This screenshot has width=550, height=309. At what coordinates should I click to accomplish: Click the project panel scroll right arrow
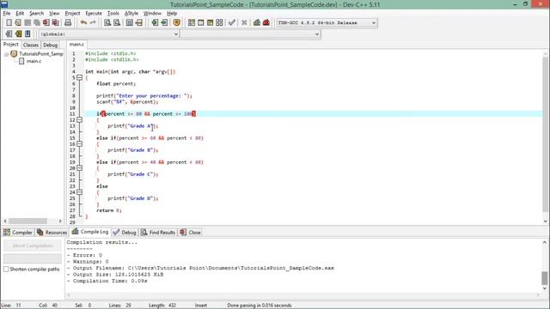click(60, 221)
